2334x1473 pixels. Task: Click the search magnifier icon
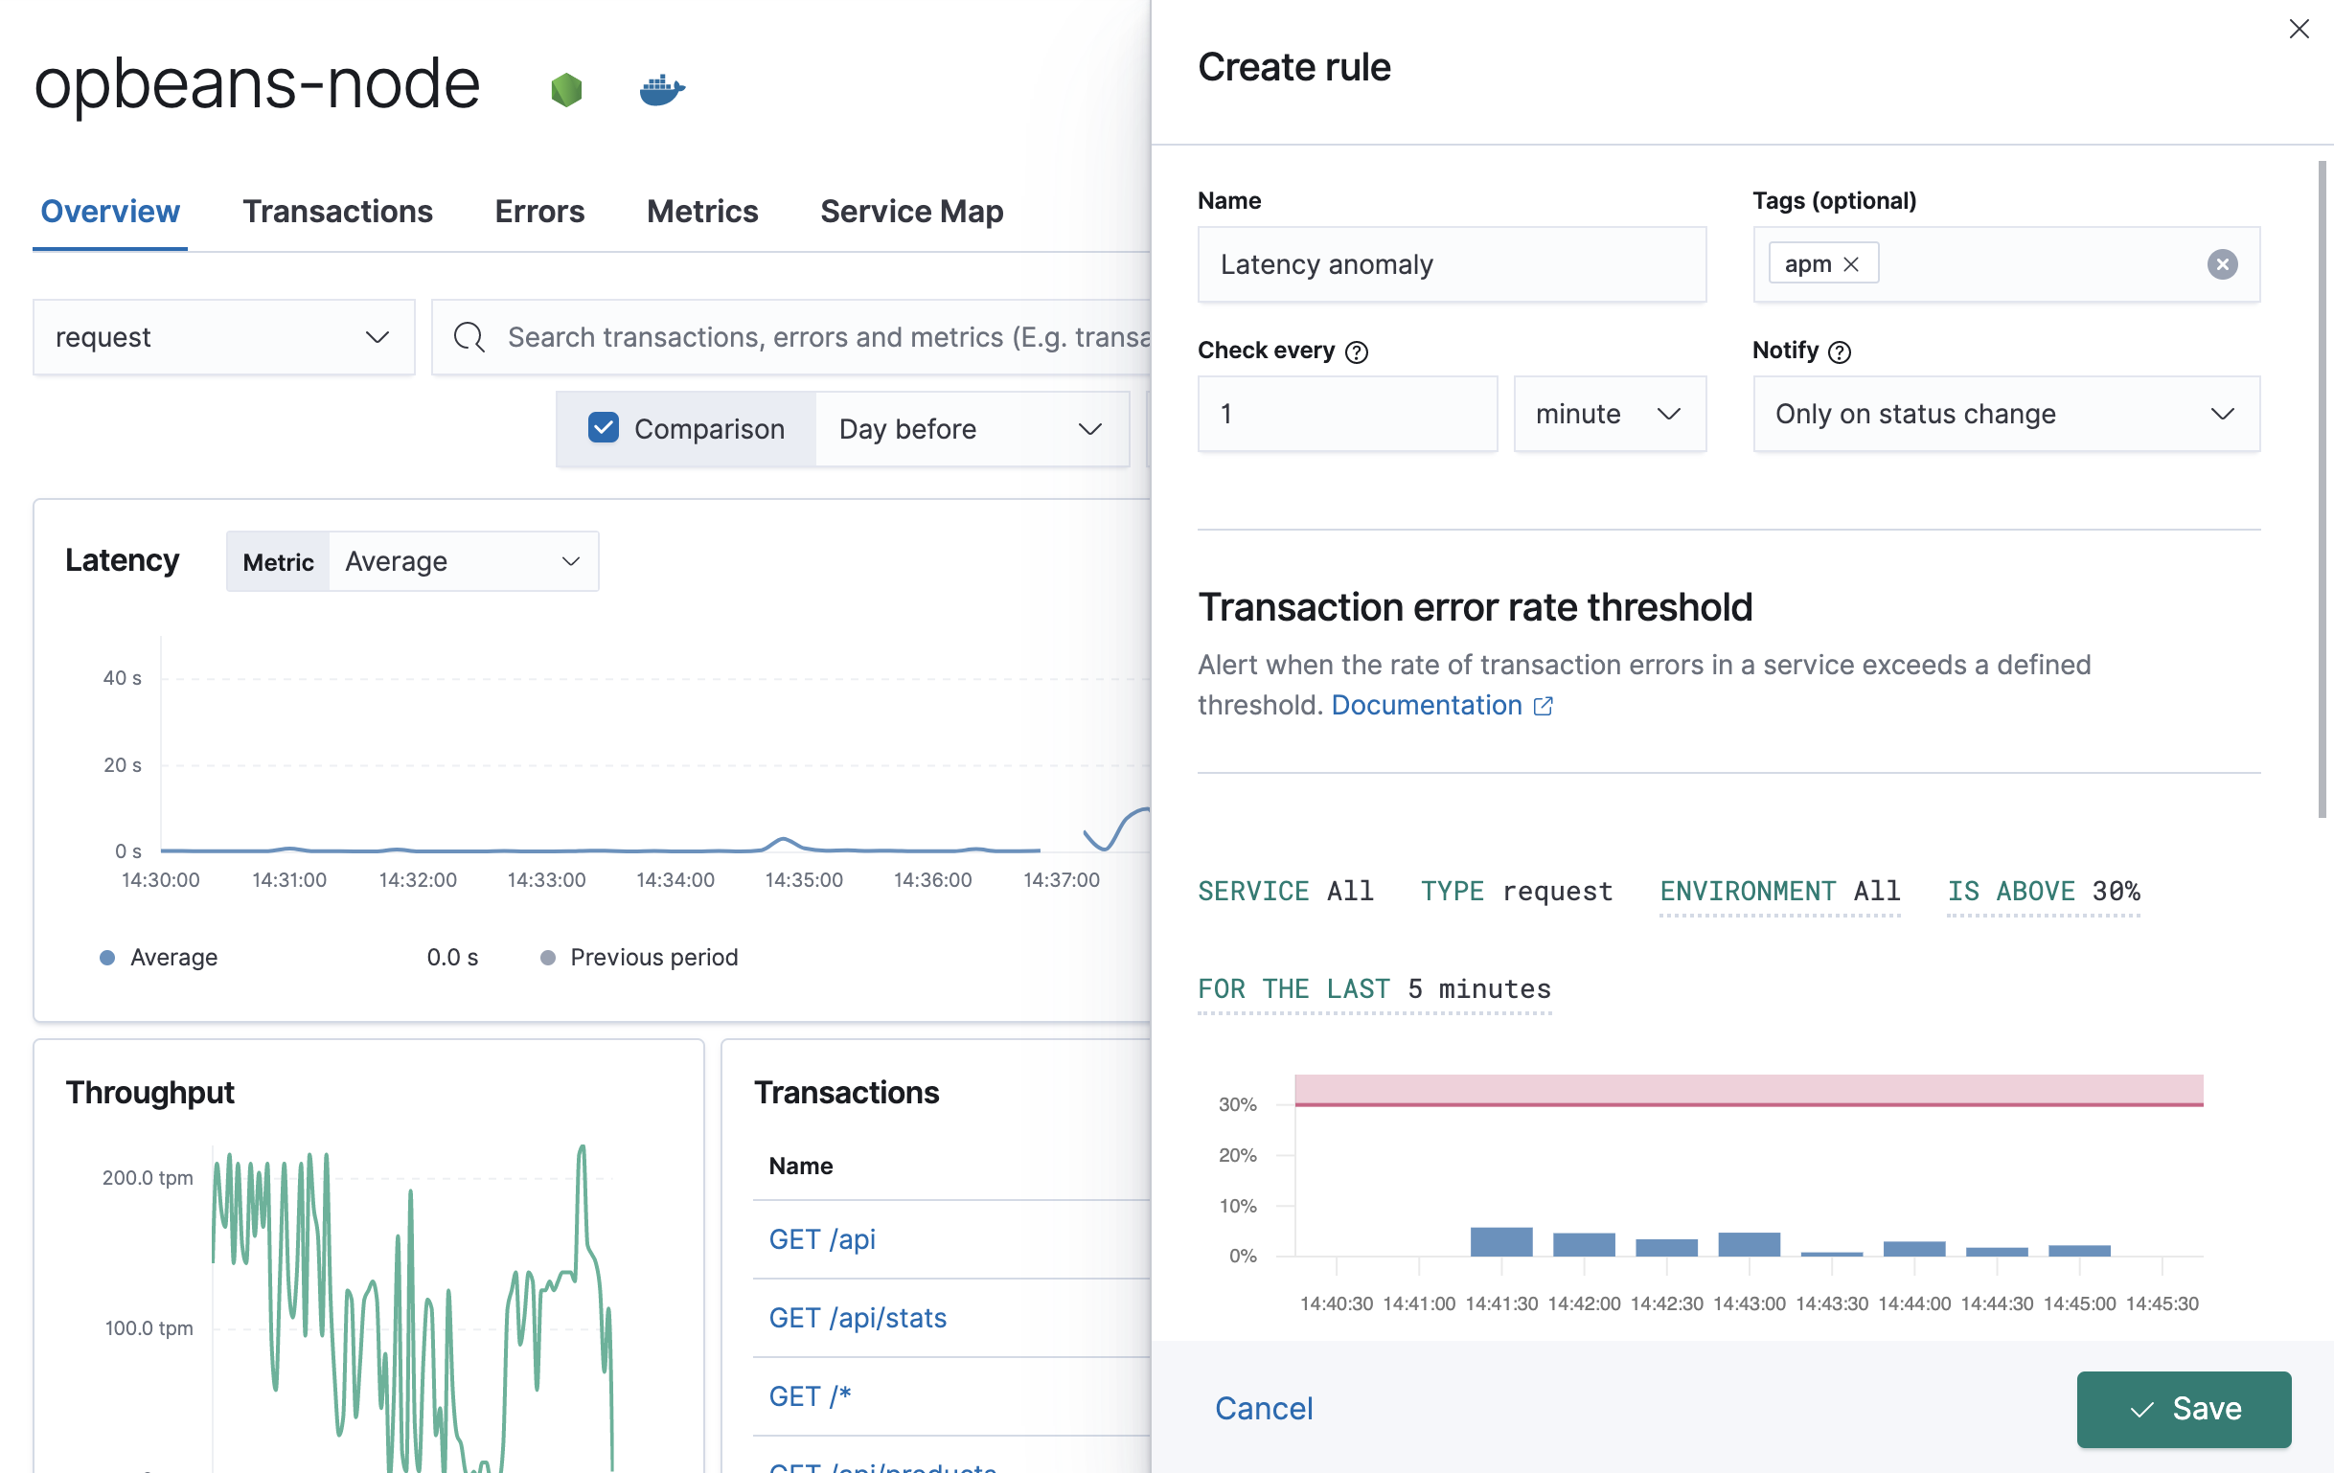[469, 337]
